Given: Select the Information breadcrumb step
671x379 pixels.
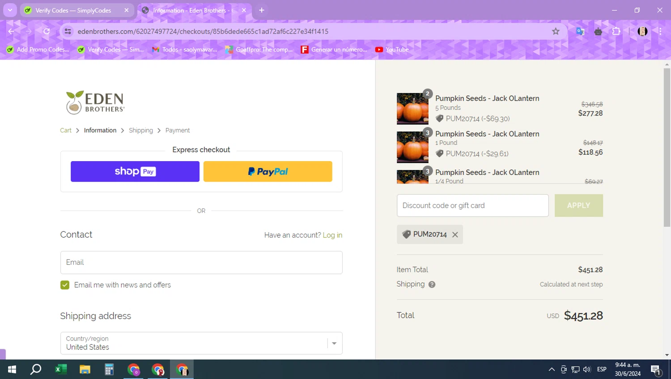Looking at the screenshot, I should 100,130.
